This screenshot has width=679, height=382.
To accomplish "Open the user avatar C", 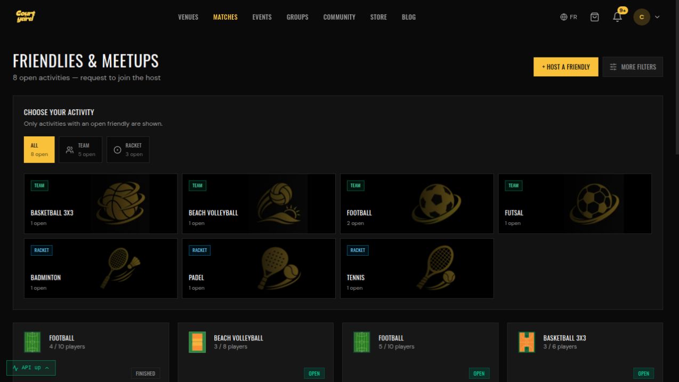I will coord(642,17).
